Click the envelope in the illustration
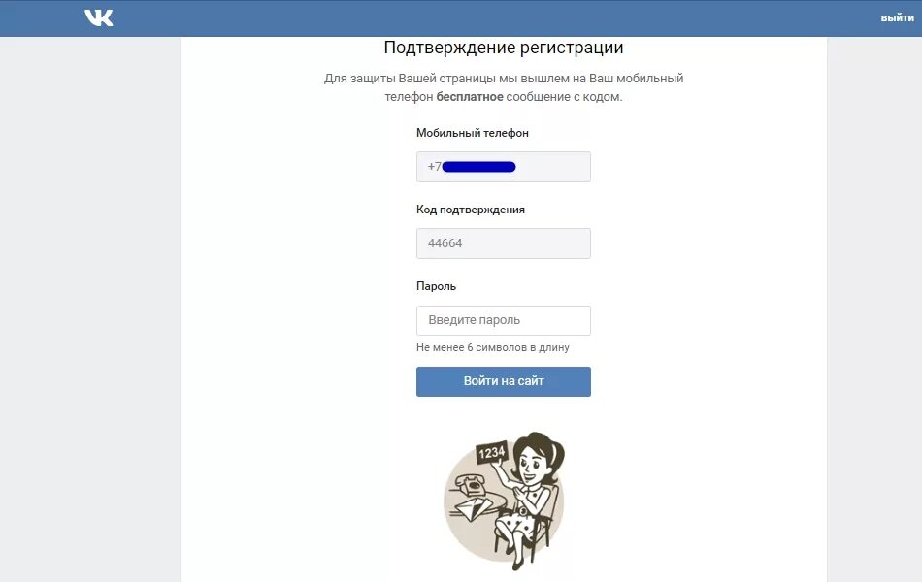 [x=473, y=508]
